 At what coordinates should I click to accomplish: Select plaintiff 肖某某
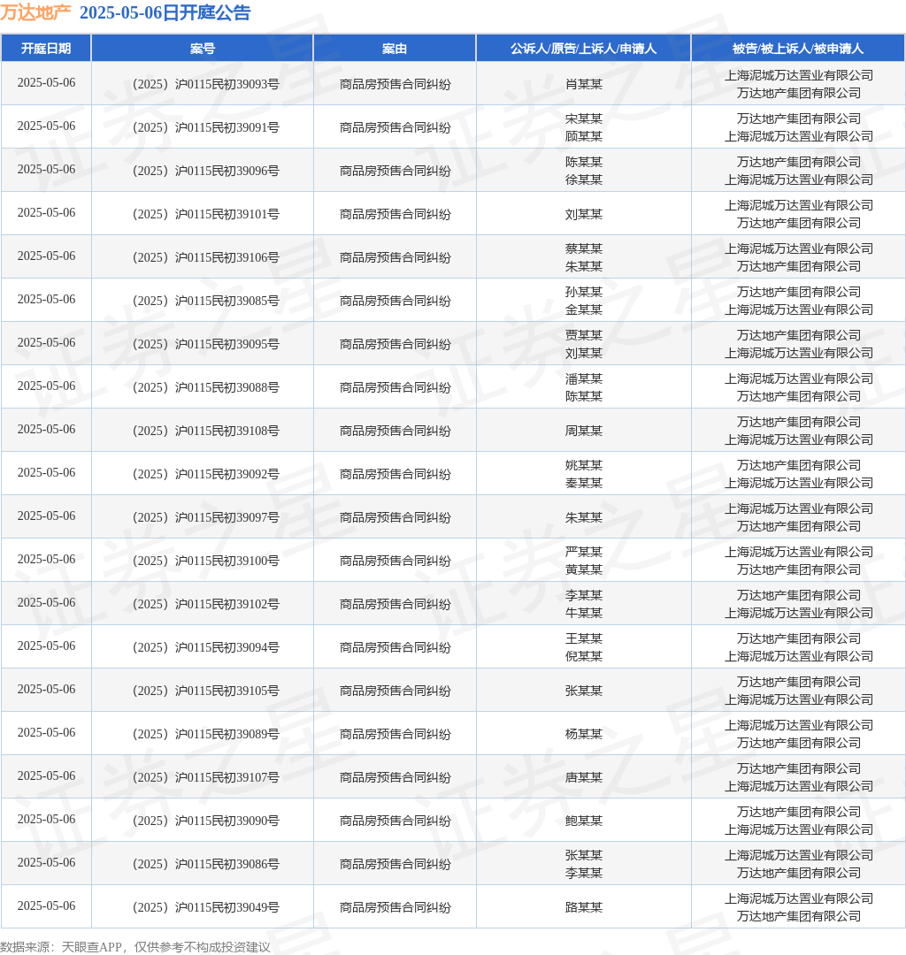[x=584, y=84]
